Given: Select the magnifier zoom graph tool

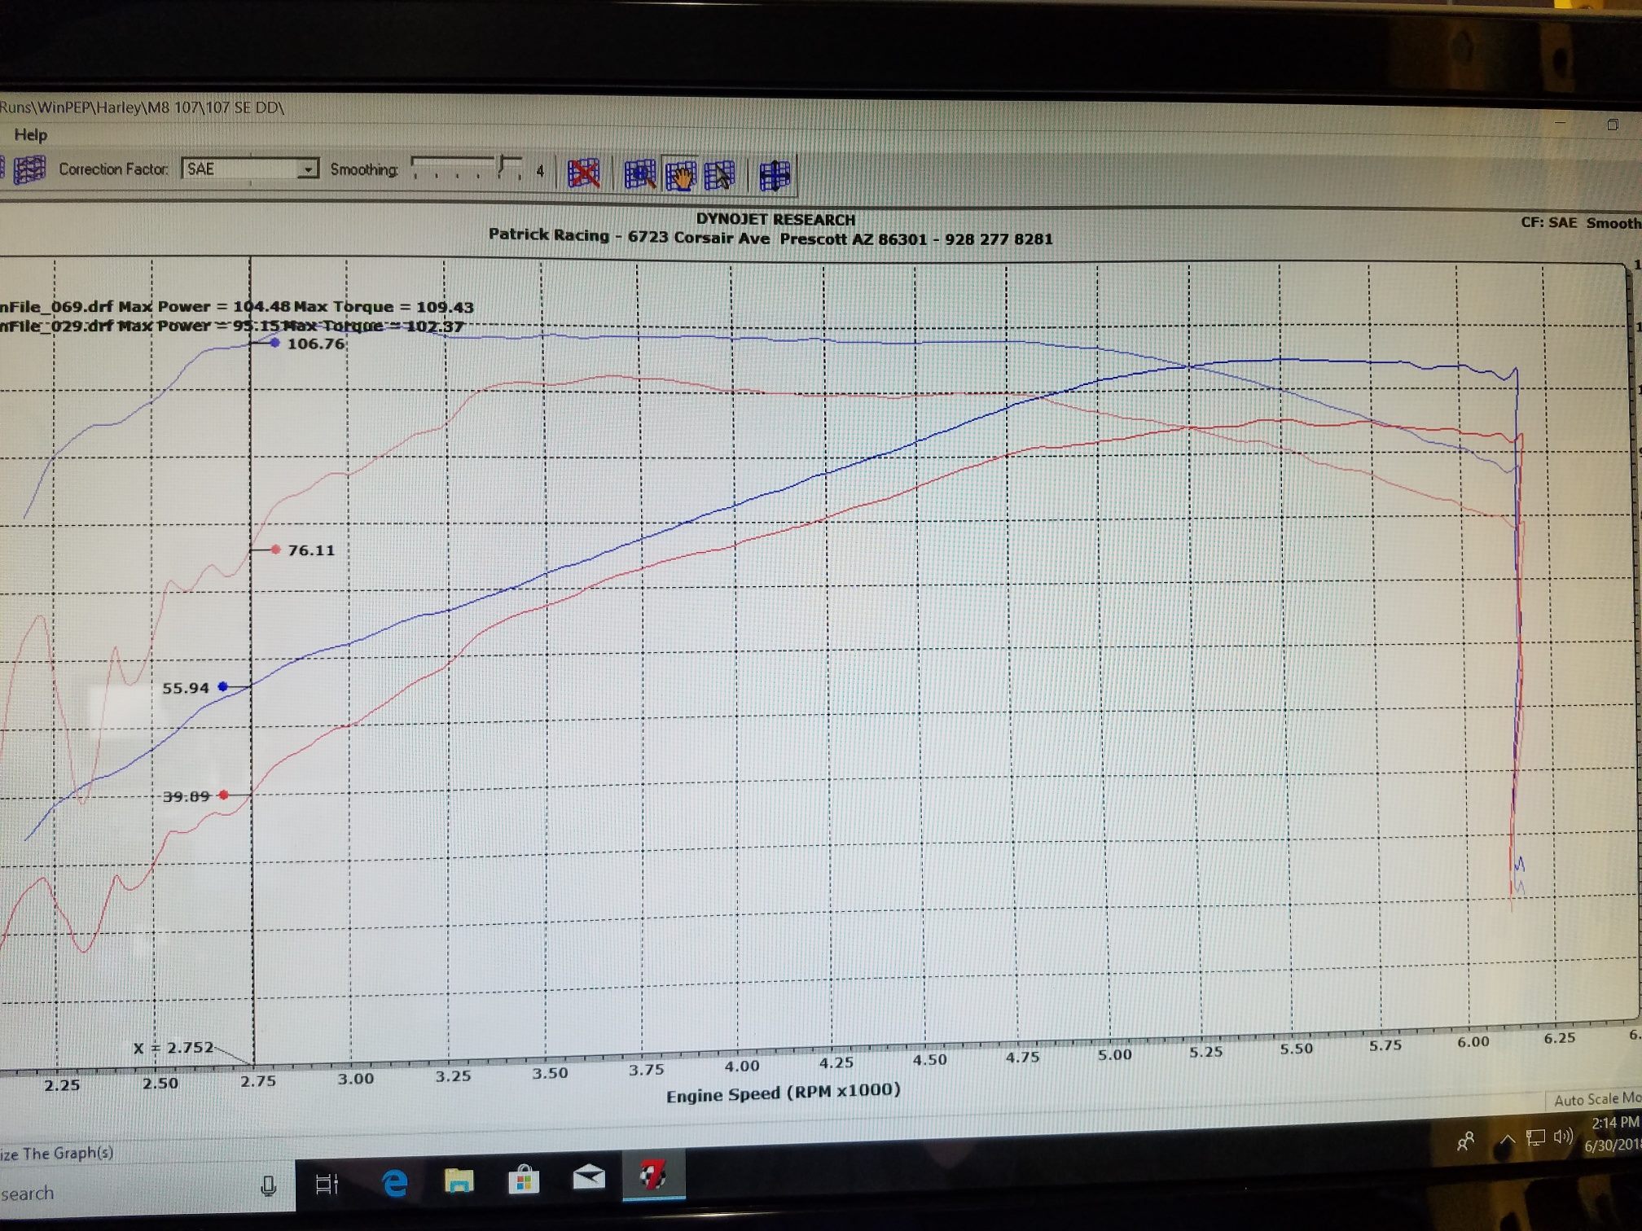Looking at the screenshot, I should (640, 174).
